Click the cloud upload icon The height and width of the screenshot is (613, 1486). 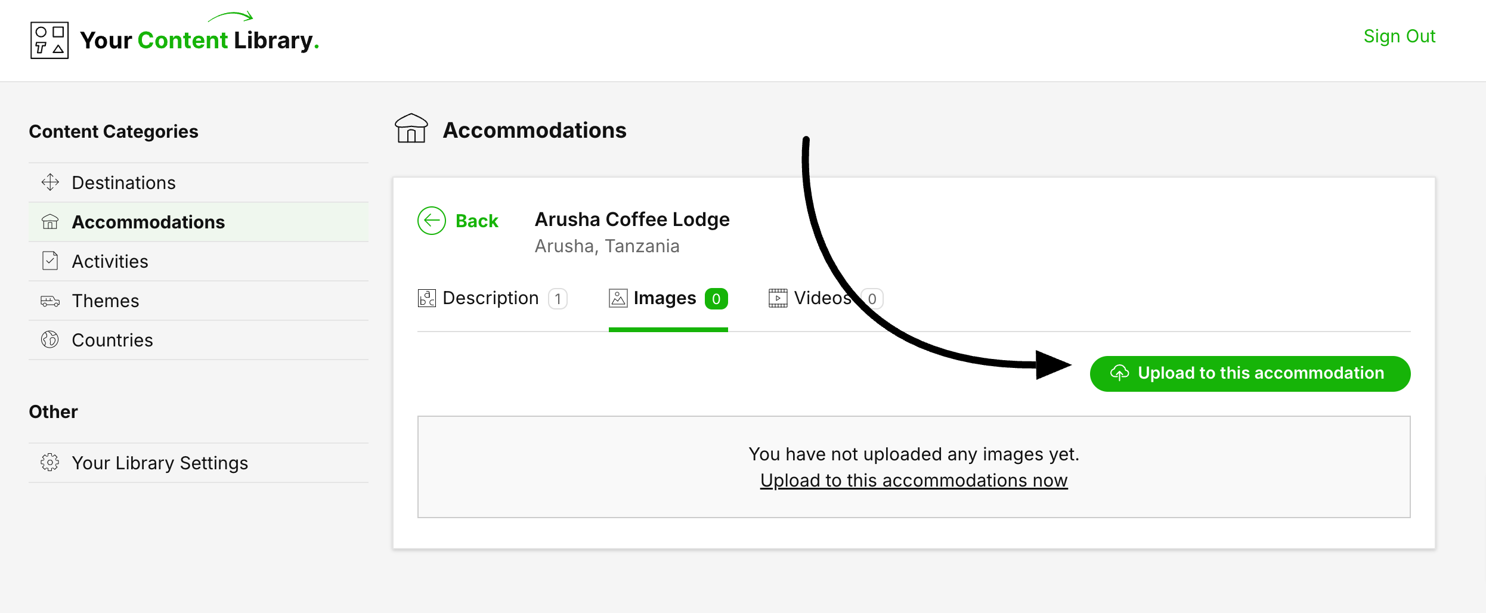coord(1119,373)
